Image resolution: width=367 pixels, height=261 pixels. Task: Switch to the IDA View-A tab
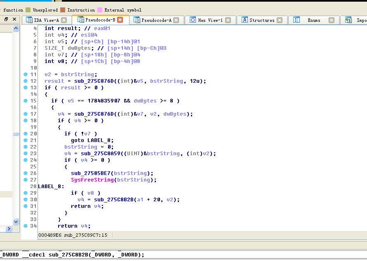[46, 20]
